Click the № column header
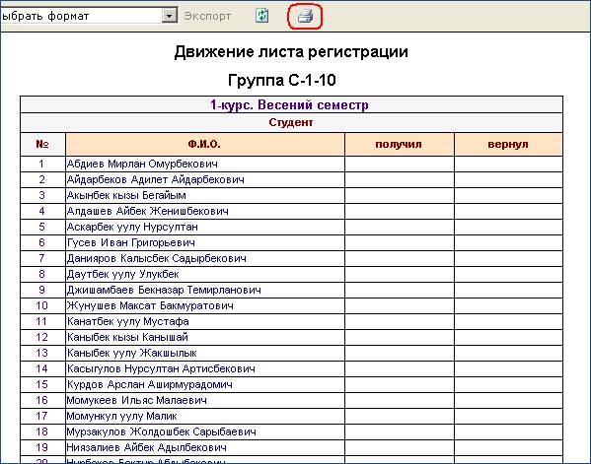The height and width of the screenshot is (464, 591). click(x=42, y=144)
